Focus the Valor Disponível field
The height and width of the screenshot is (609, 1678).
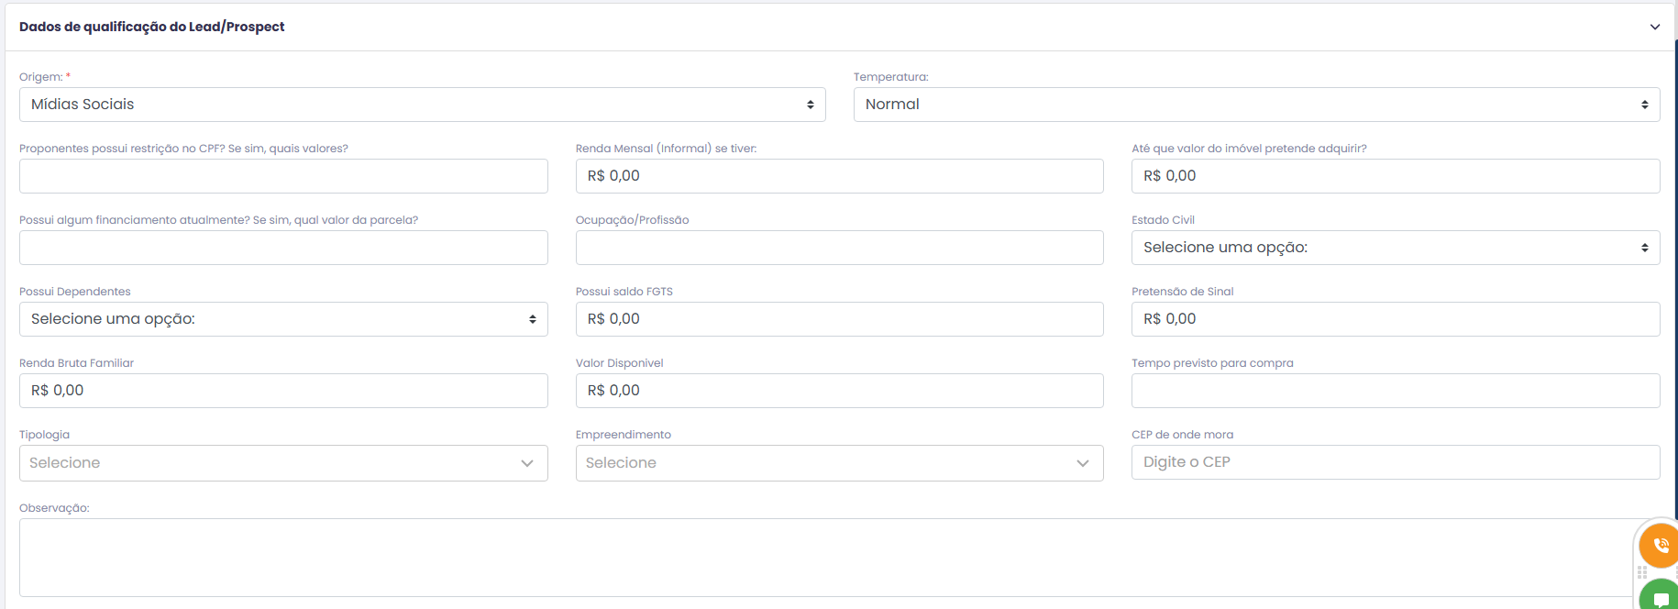click(839, 391)
